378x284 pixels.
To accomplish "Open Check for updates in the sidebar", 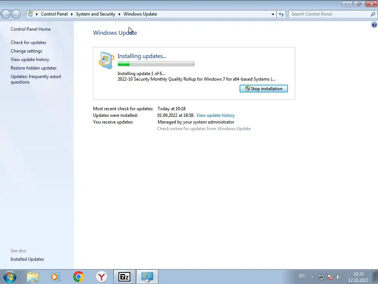I will pyautogui.click(x=28, y=43).
